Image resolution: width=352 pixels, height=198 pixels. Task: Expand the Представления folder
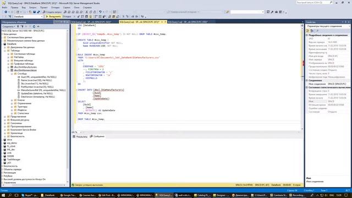(5, 117)
